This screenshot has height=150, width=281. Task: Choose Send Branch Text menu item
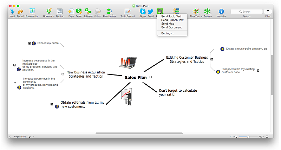click(x=172, y=20)
